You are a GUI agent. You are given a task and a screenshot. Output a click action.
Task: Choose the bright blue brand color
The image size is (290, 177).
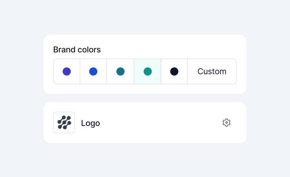point(93,71)
